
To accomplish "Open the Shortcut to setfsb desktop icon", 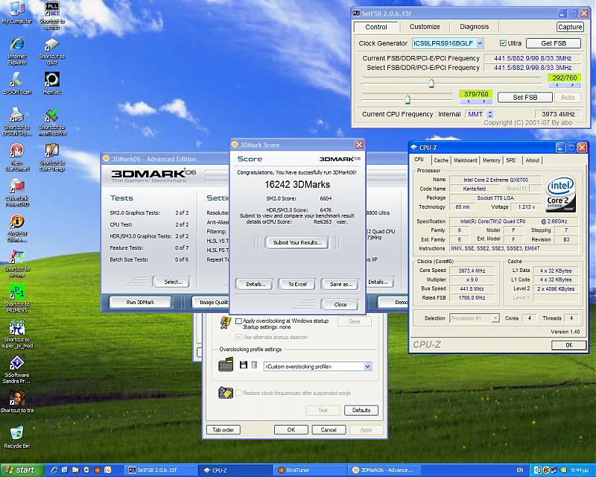I will click(x=52, y=15).
